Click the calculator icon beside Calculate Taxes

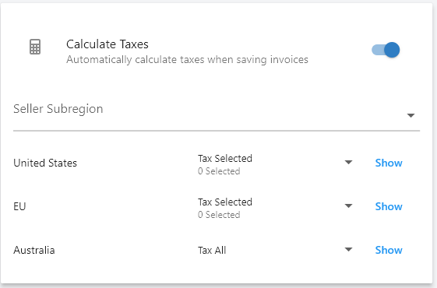(35, 47)
